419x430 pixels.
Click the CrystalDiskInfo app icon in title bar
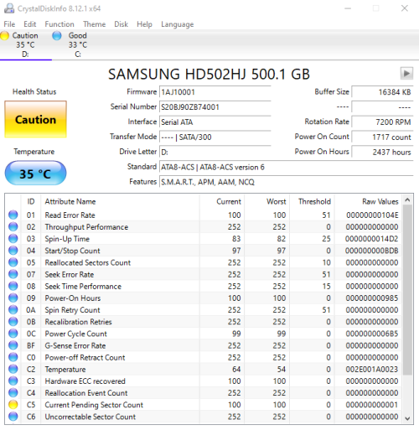pos(9,8)
